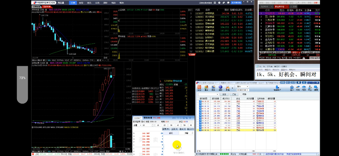
Task: Select quick quantity 60 button
Action: (x=191, y=125)
